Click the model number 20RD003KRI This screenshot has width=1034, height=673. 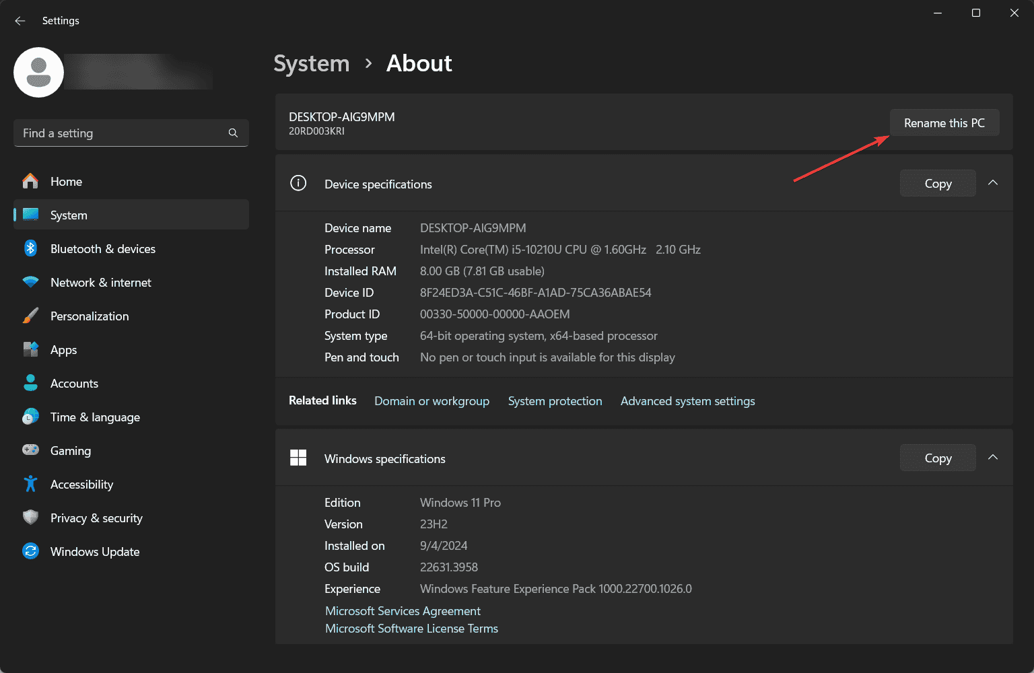tap(316, 131)
